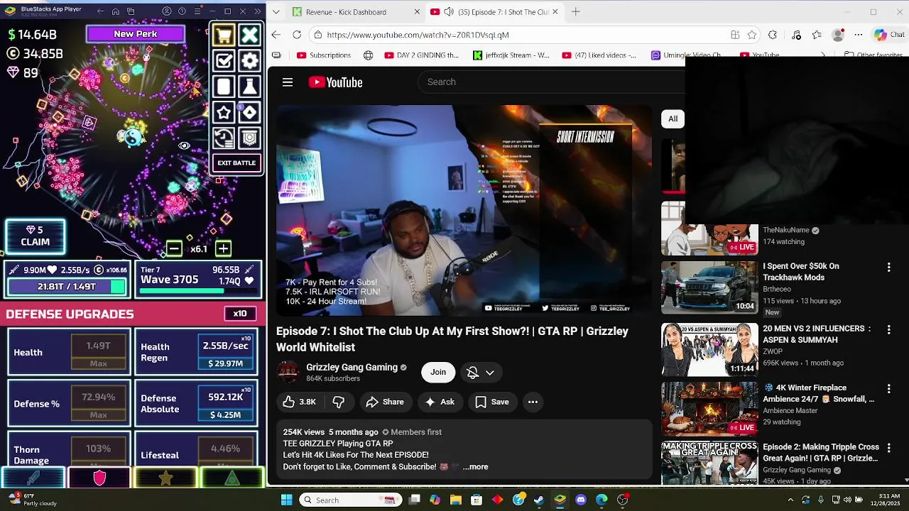
Task: Open a new browser tab
Action: [576, 12]
